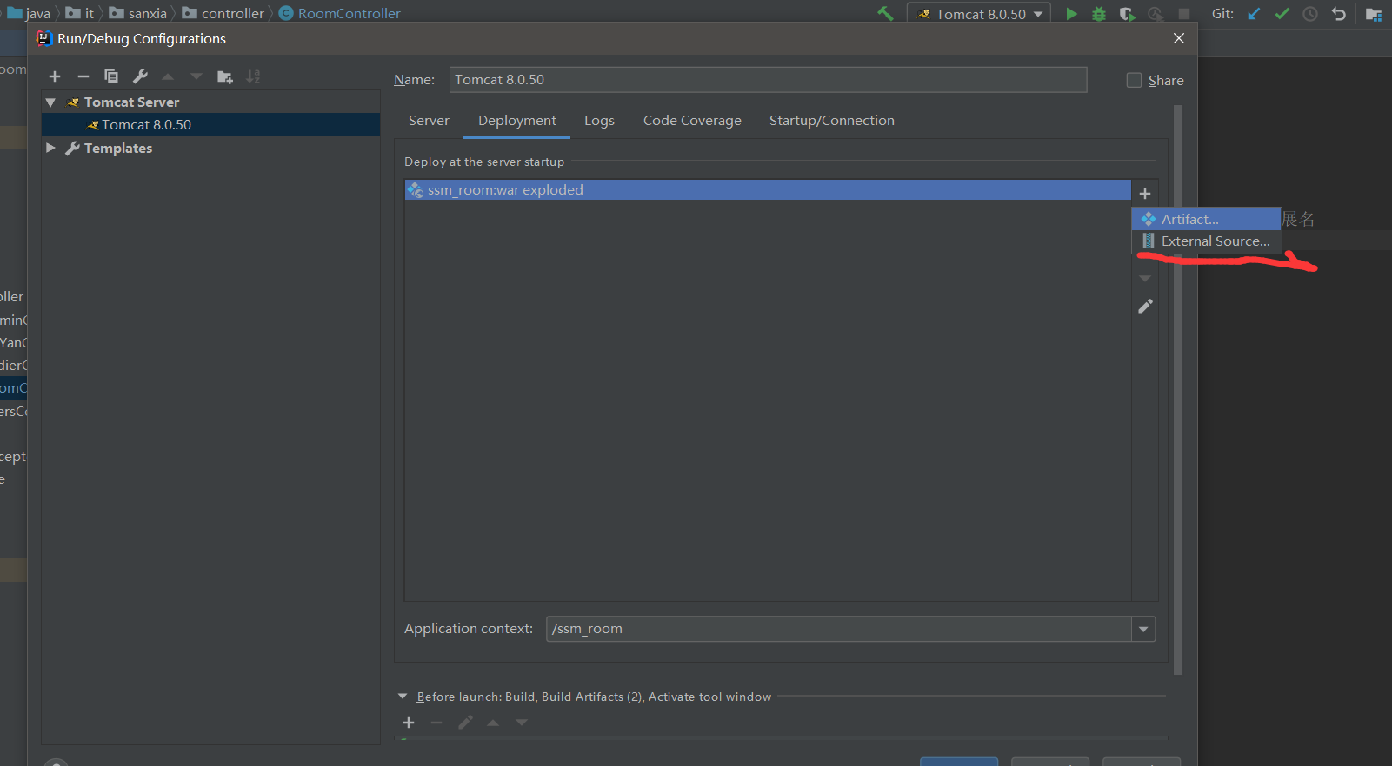This screenshot has width=1392, height=766.
Task: Build project with hammer icon
Action: (885, 13)
